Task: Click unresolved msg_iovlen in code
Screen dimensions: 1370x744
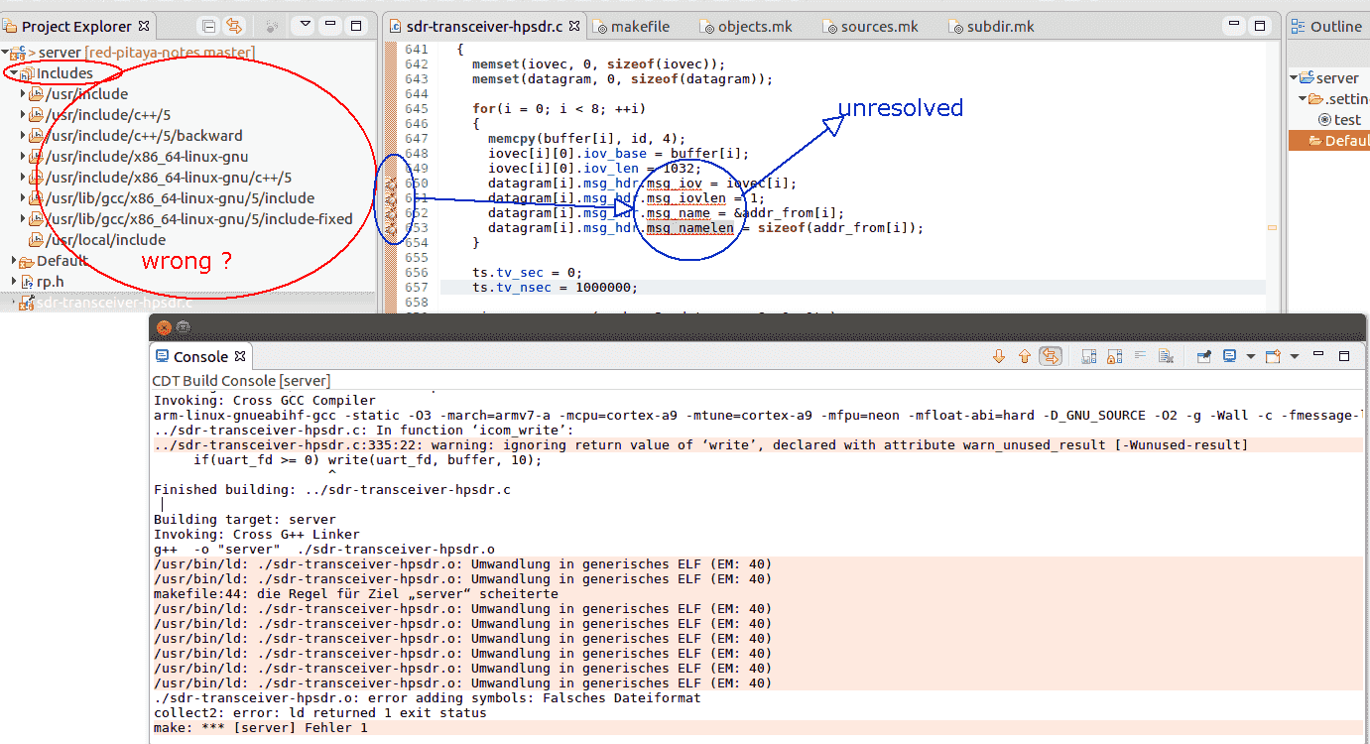Action: 685,198
